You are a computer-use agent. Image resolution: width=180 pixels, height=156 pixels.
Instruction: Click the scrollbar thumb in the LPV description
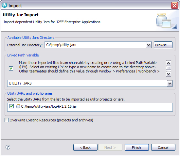(x=169, y=68)
